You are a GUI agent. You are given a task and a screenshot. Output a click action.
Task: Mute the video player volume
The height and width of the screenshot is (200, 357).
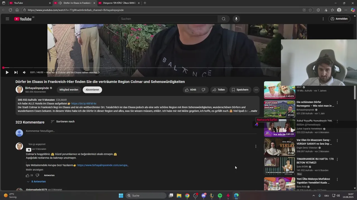(x=24, y=72)
